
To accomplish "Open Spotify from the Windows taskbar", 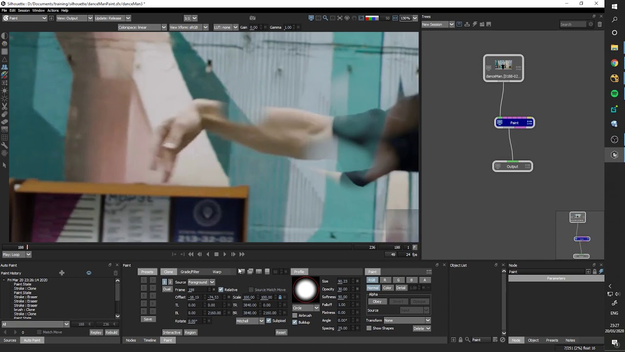I will coord(614,93).
